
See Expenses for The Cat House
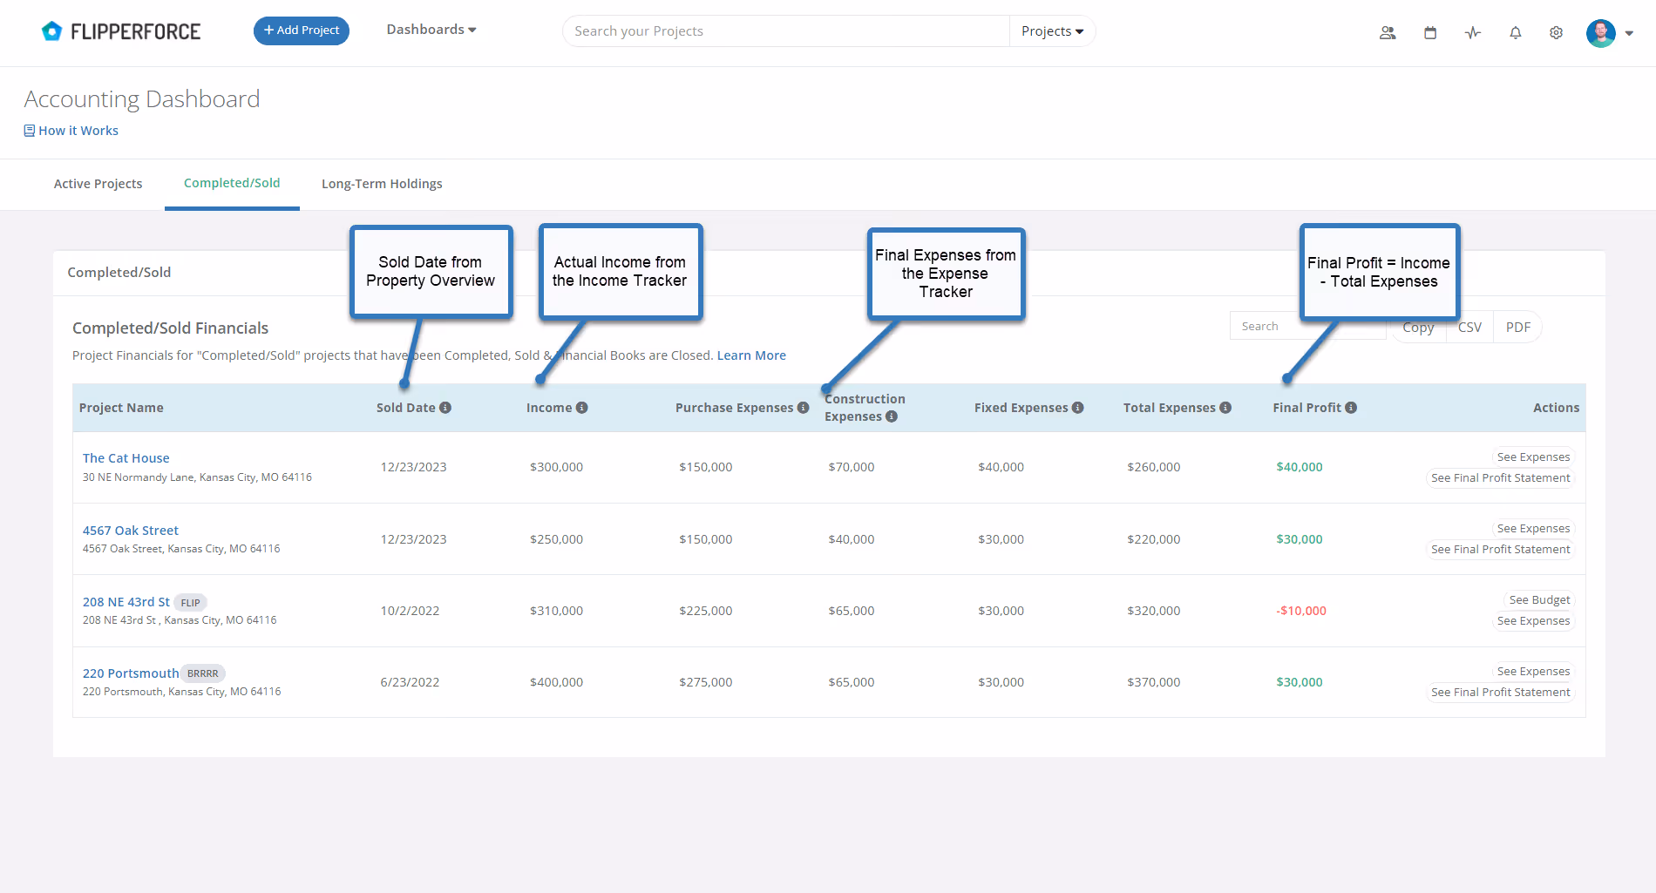1533,457
